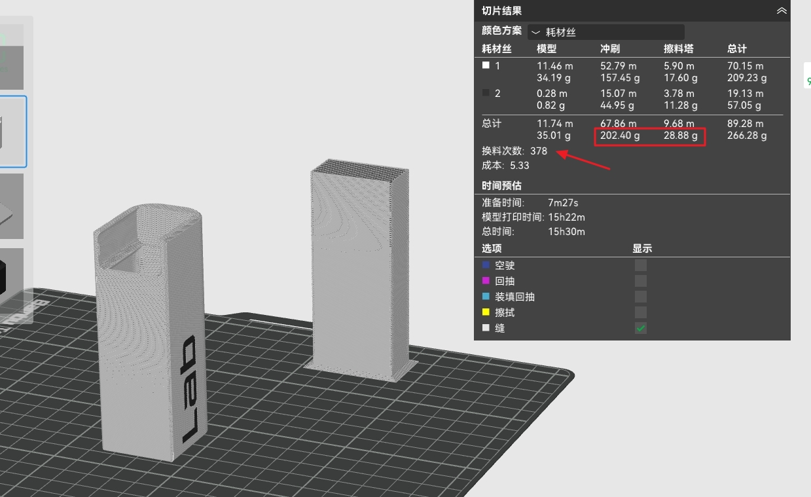
Task: Click the total flush weight '202.40 g'
Action: (620, 136)
